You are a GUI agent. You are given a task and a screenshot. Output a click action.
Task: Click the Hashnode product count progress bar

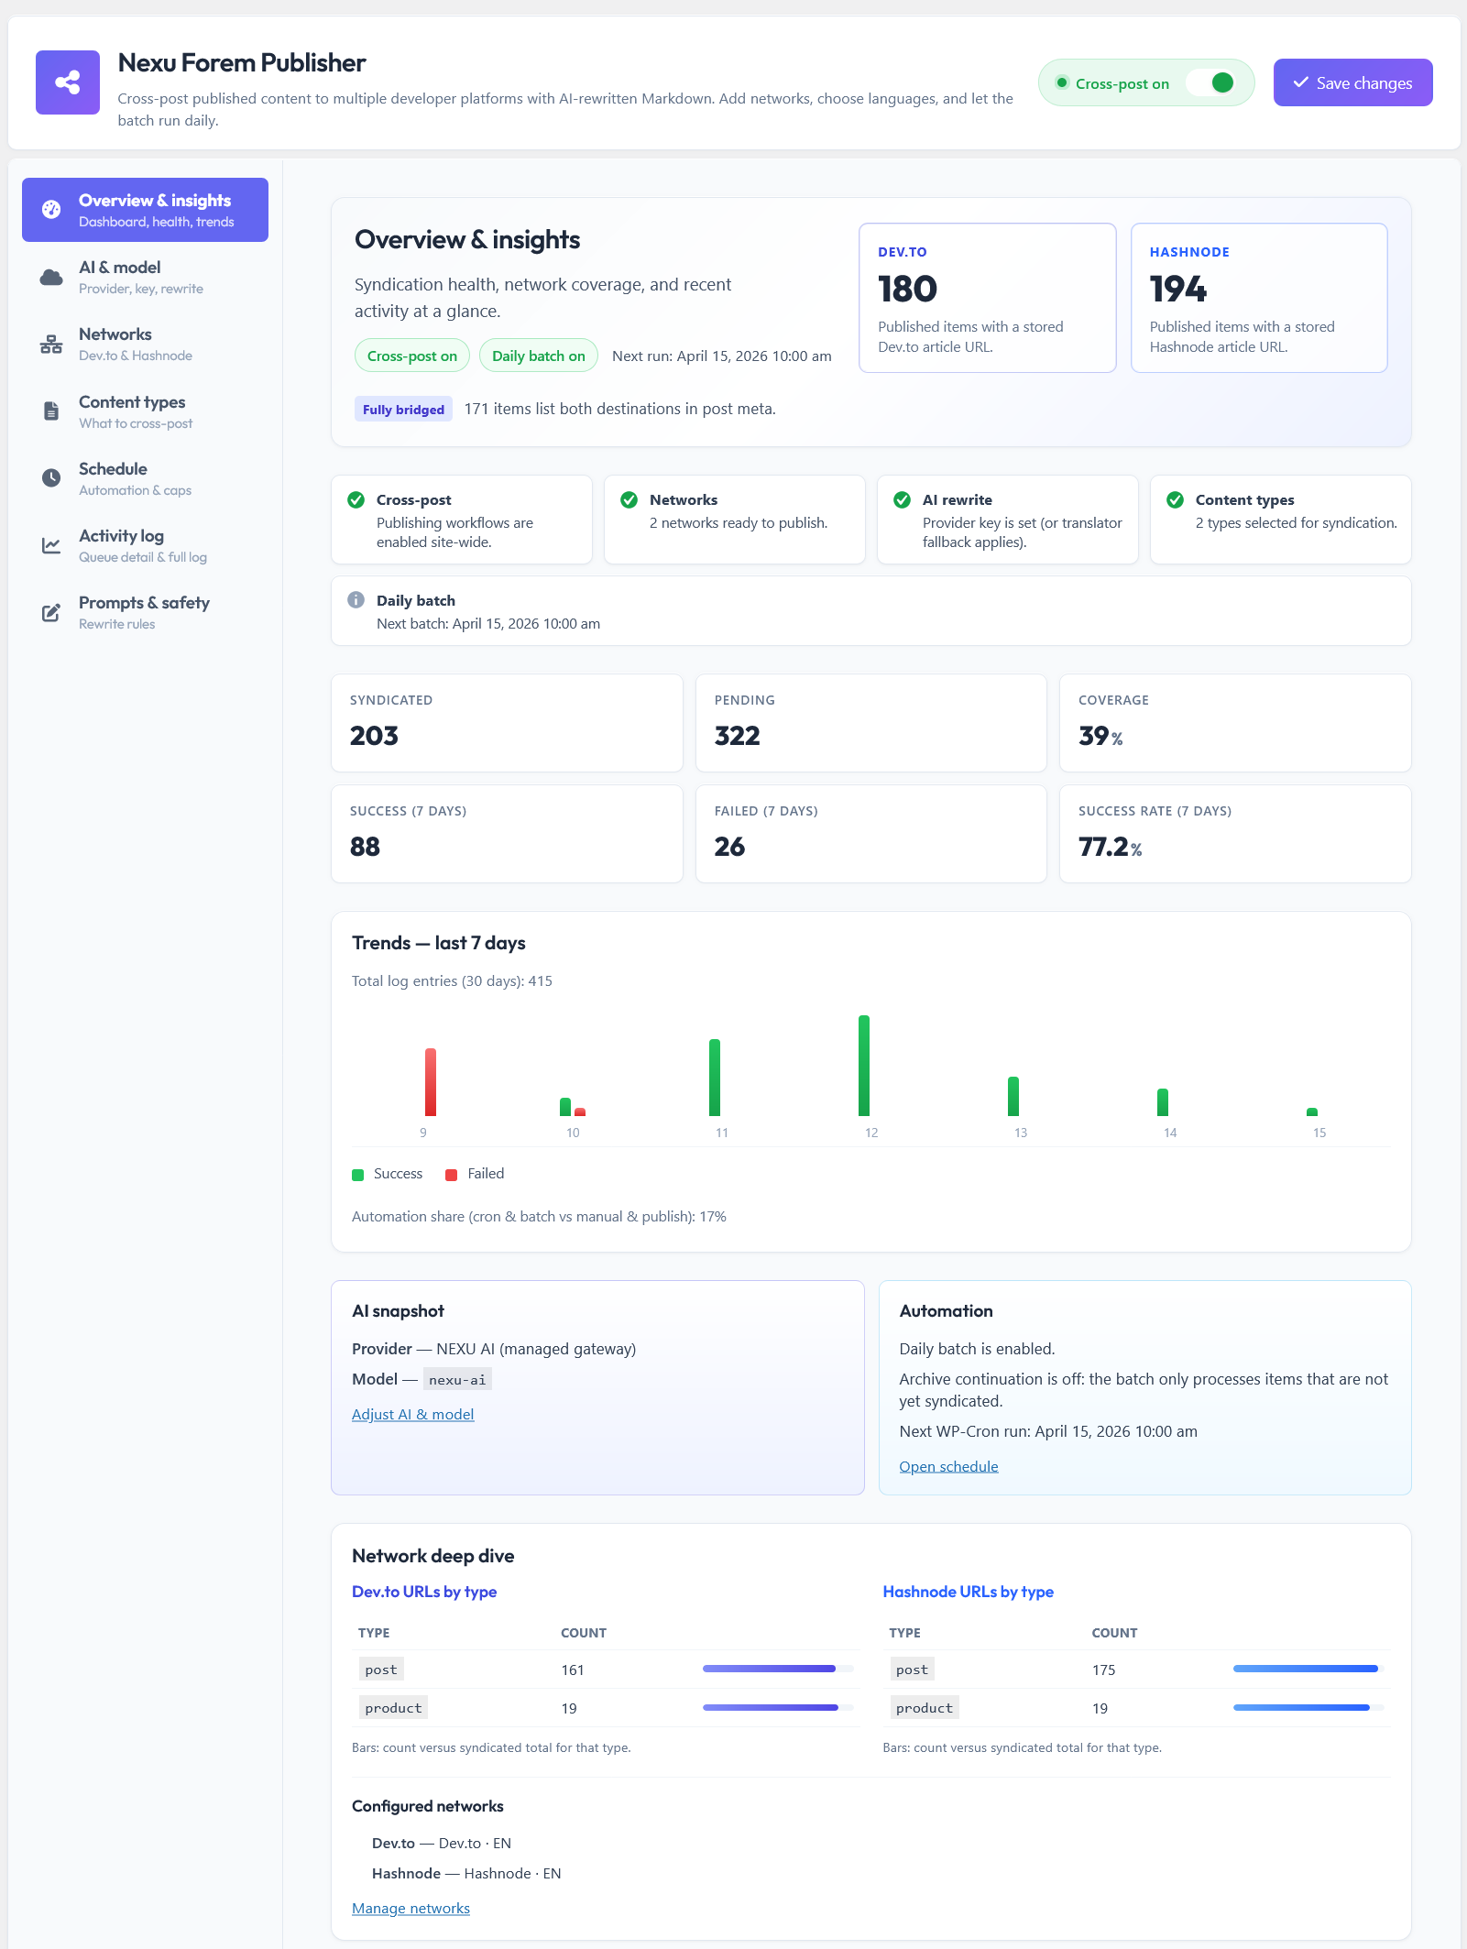tap(1308, 1707)
